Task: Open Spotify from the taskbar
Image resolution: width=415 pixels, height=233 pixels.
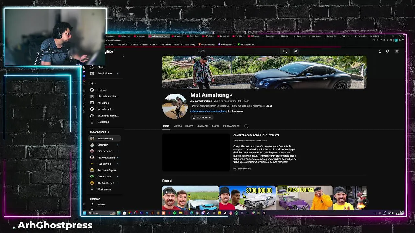Action: click(x=175, y=213)
